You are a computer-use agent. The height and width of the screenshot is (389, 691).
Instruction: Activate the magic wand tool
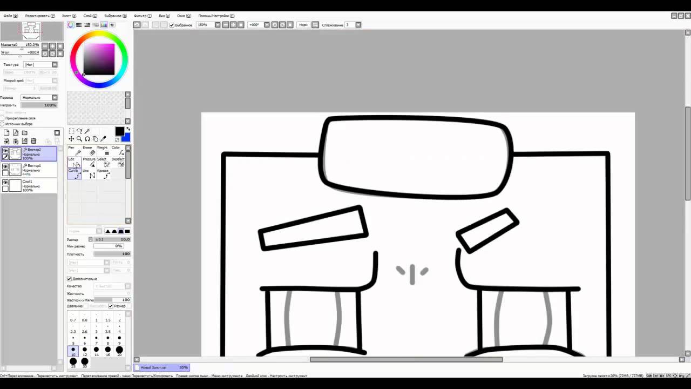(87, 131)
